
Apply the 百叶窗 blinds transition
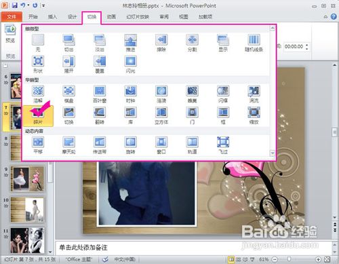pos(100,94)
